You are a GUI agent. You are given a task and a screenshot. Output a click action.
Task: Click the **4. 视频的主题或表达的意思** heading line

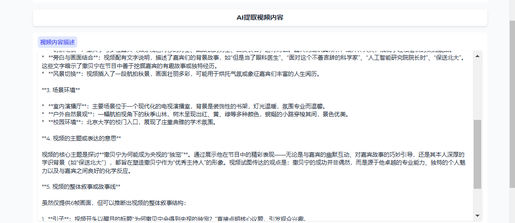[x=81, y=138]
